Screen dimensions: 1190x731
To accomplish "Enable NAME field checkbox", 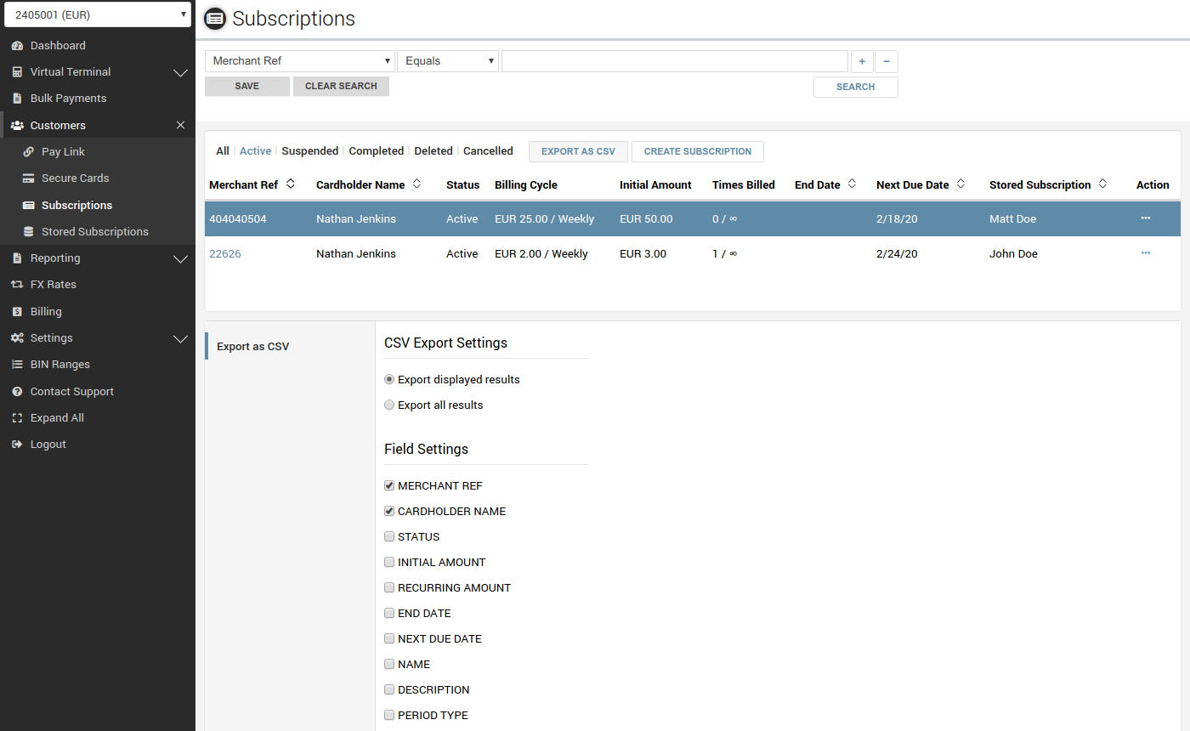I will [x=389, y=665].
